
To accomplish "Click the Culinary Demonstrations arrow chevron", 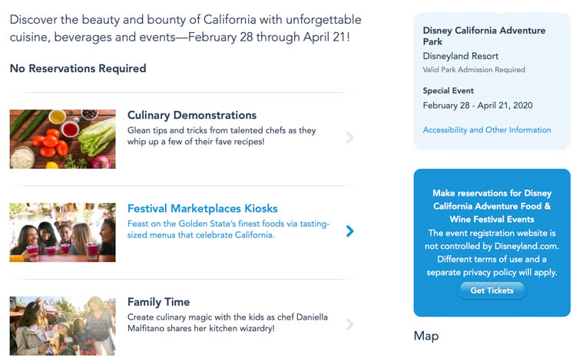I will [x=349, y=138].
